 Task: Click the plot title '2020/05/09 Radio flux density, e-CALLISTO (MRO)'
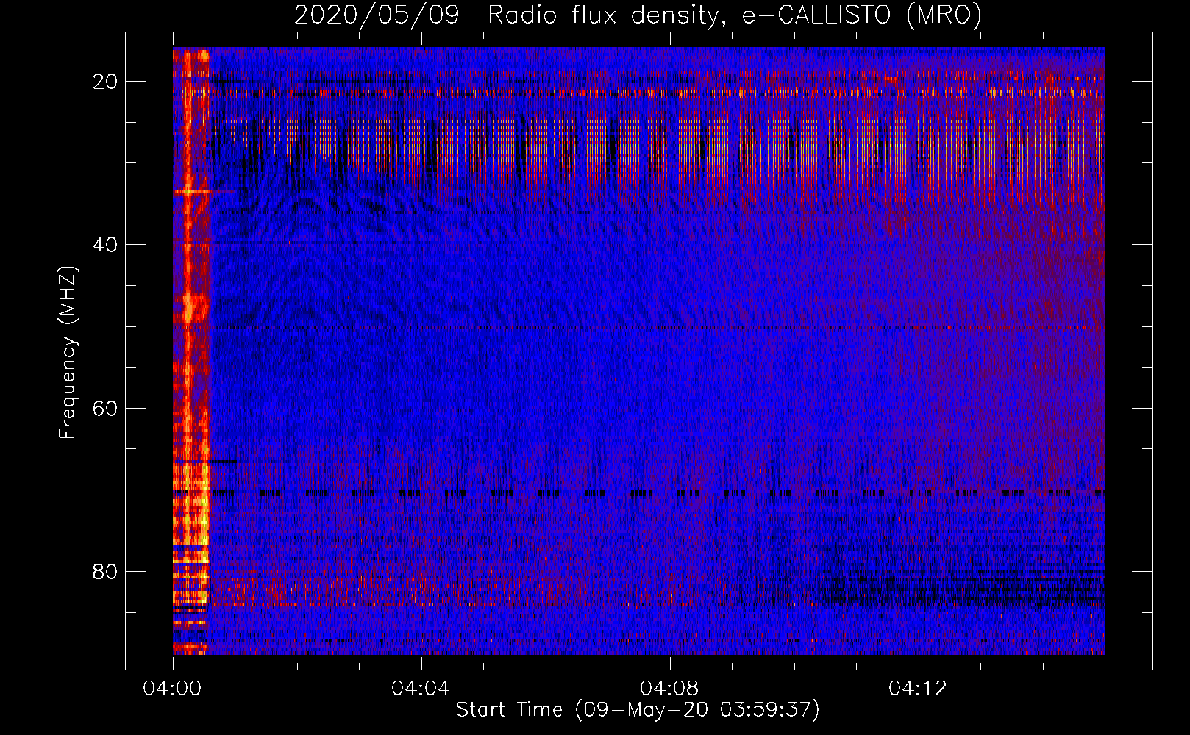pyautogui.click(x=638, y=15)
